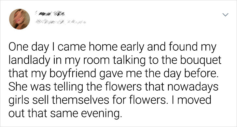237x127 pixels.
Task: Click the word "themselves" in the tweet
Action: pos(80,100)
